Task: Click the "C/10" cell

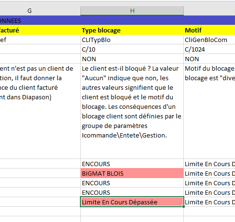Action: coord(132,49)
